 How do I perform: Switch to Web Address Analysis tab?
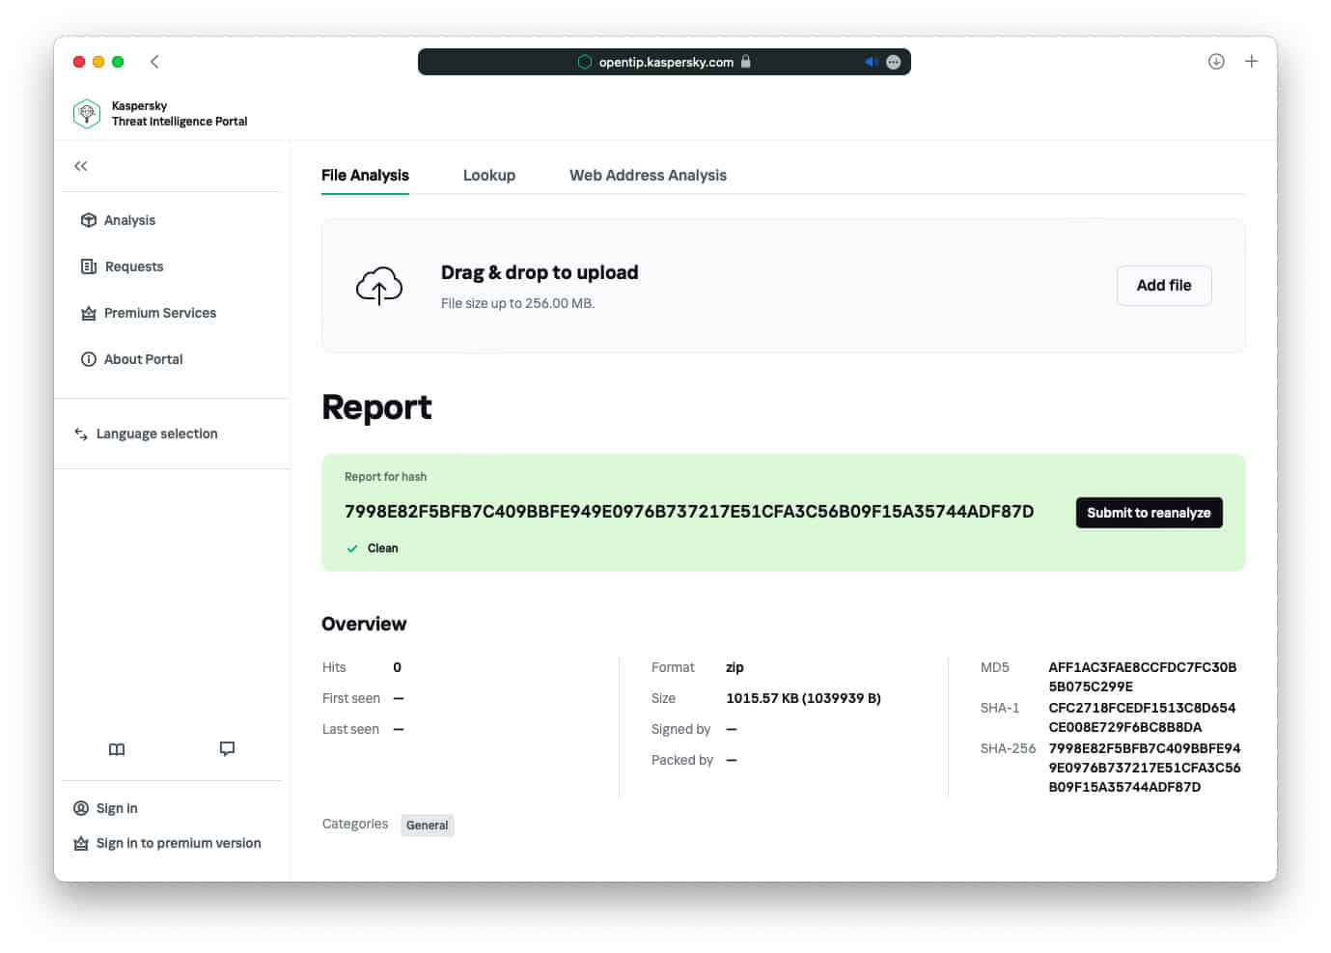point(648,176)
